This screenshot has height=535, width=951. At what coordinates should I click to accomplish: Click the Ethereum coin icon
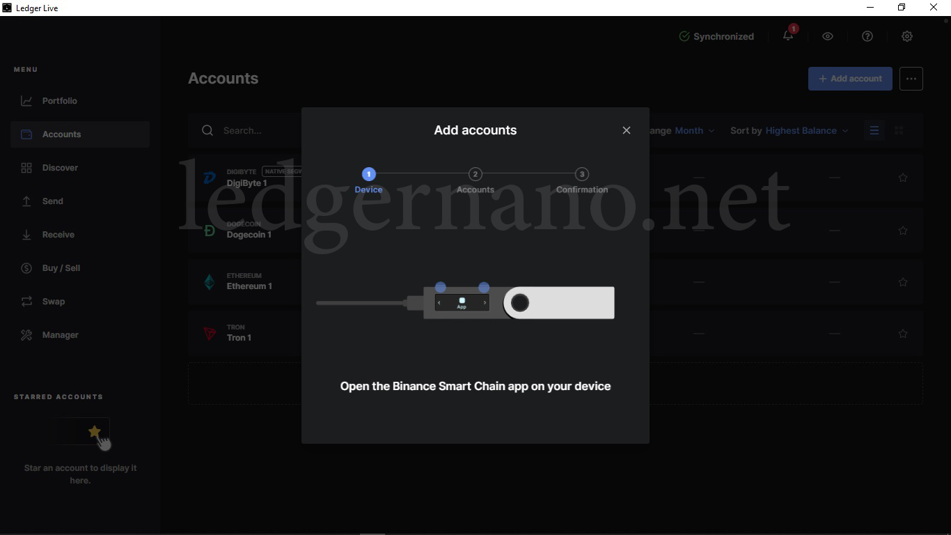point(210,282)
